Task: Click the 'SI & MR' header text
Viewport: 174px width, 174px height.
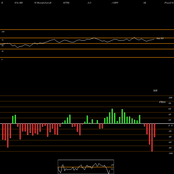Action: tap(18, 3)
